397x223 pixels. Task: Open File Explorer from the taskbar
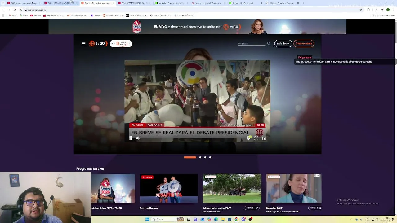click(223, 219)
